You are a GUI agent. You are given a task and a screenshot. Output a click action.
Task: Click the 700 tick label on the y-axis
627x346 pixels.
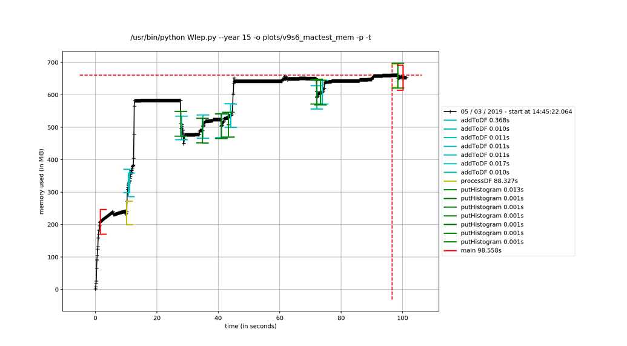(52, 62)
